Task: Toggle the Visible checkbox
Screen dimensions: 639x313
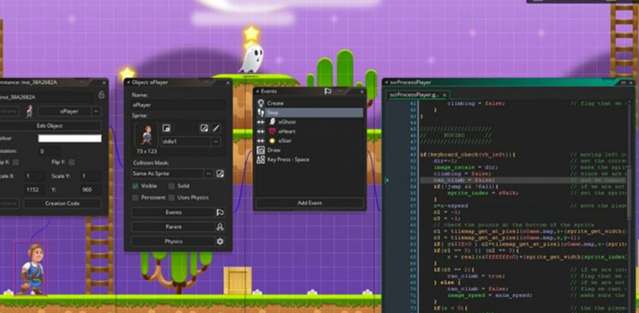Action: [x=135, y=186]
